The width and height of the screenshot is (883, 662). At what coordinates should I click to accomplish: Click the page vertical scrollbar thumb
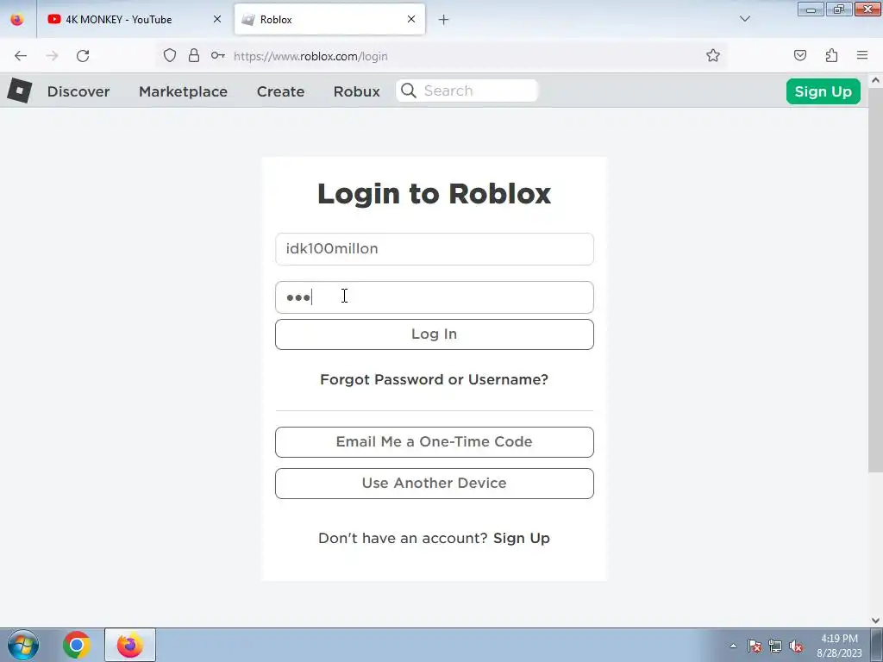875,280
